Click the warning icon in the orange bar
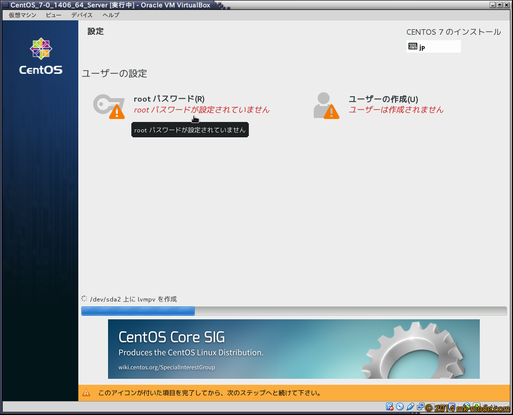513x415 pixels. pos(86,393)
